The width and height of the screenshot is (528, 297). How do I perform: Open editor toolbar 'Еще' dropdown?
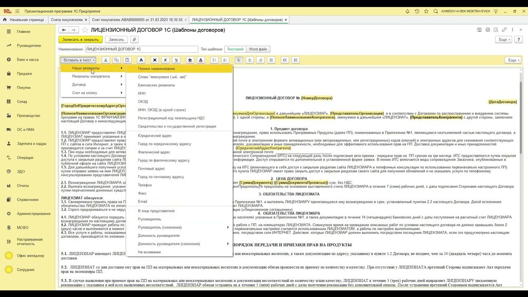pyautogui.click(x=513, y=60)
